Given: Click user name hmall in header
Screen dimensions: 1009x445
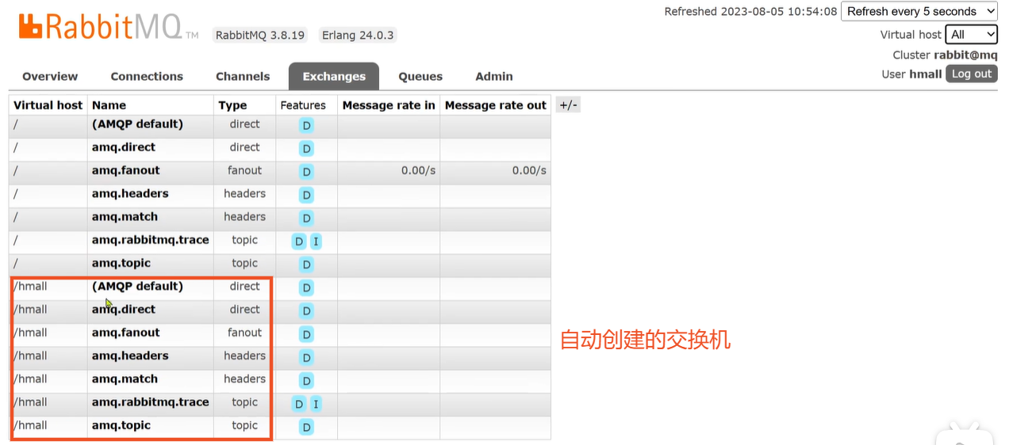Looking at the screenshot, I should (x=926, y=74).
